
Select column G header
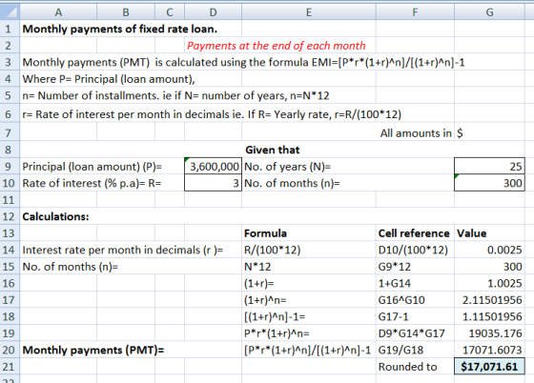point(489,12)
